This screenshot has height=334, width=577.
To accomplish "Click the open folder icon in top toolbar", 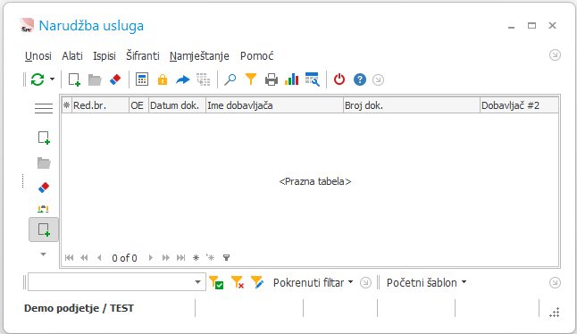I will pos(95,79).
